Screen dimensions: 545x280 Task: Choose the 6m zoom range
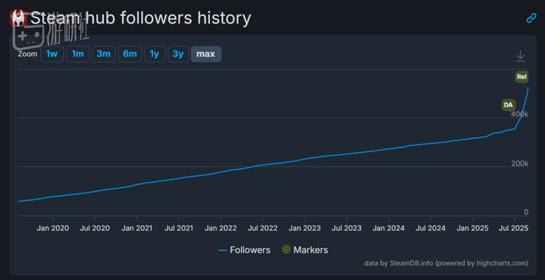[130, 54]
